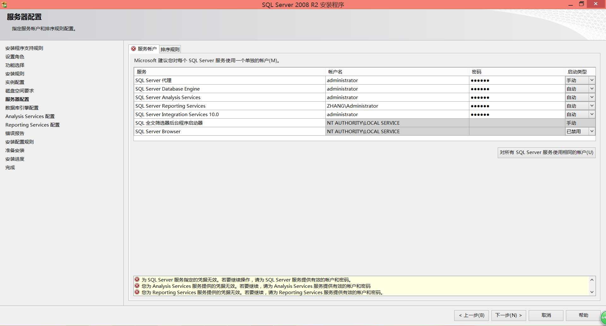Click account name field for Integration Services 10.0

tap(397, 114)
